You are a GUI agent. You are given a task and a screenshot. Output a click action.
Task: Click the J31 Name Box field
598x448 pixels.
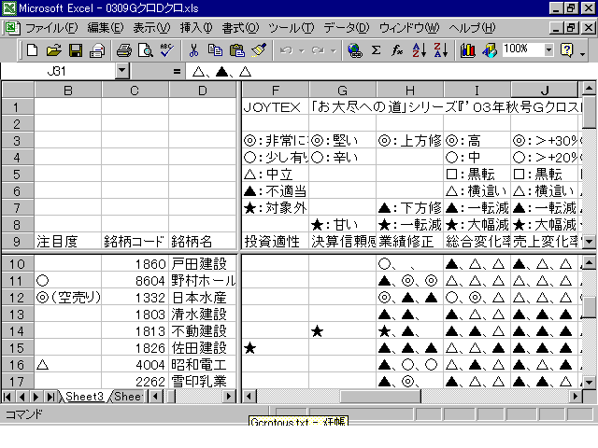pyautogui.click(x=58, y=71)
